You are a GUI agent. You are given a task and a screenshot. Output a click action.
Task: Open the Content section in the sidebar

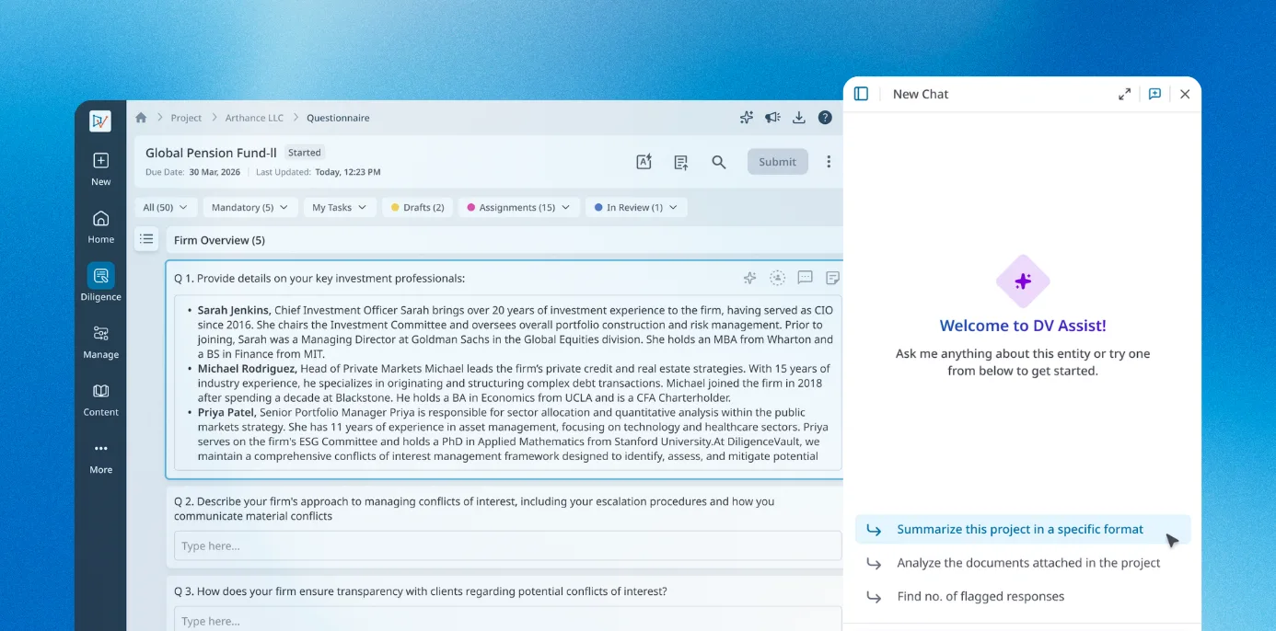(x=100, y=399)
